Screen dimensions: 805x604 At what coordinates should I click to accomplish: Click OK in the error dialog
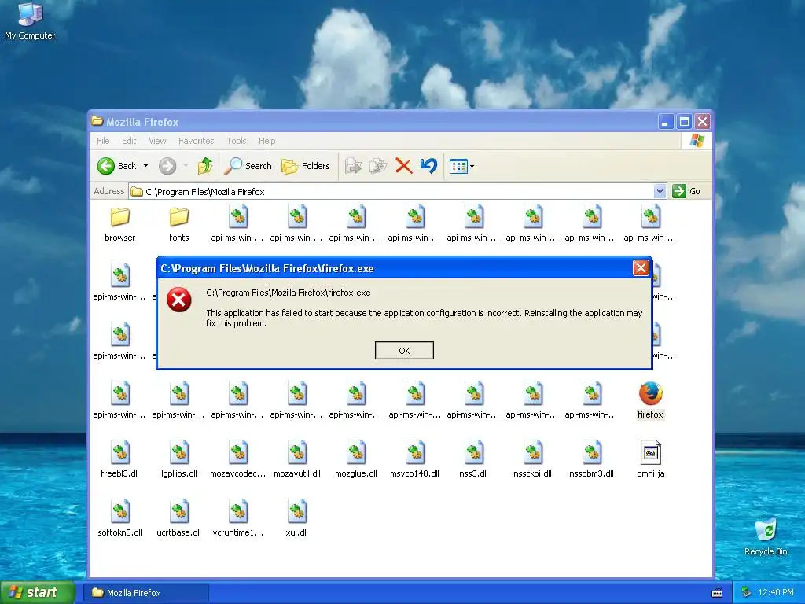(404, 350)
